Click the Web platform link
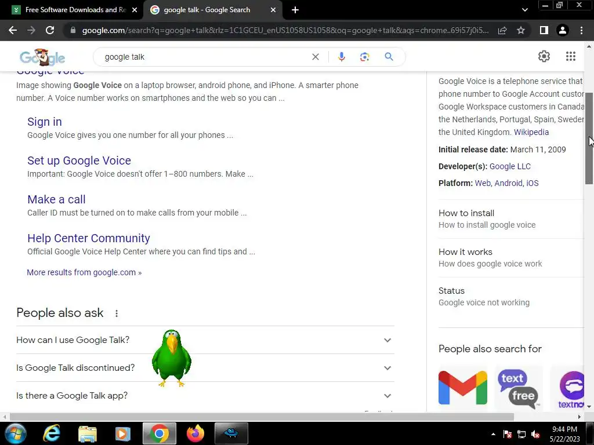 coord(483,183)
